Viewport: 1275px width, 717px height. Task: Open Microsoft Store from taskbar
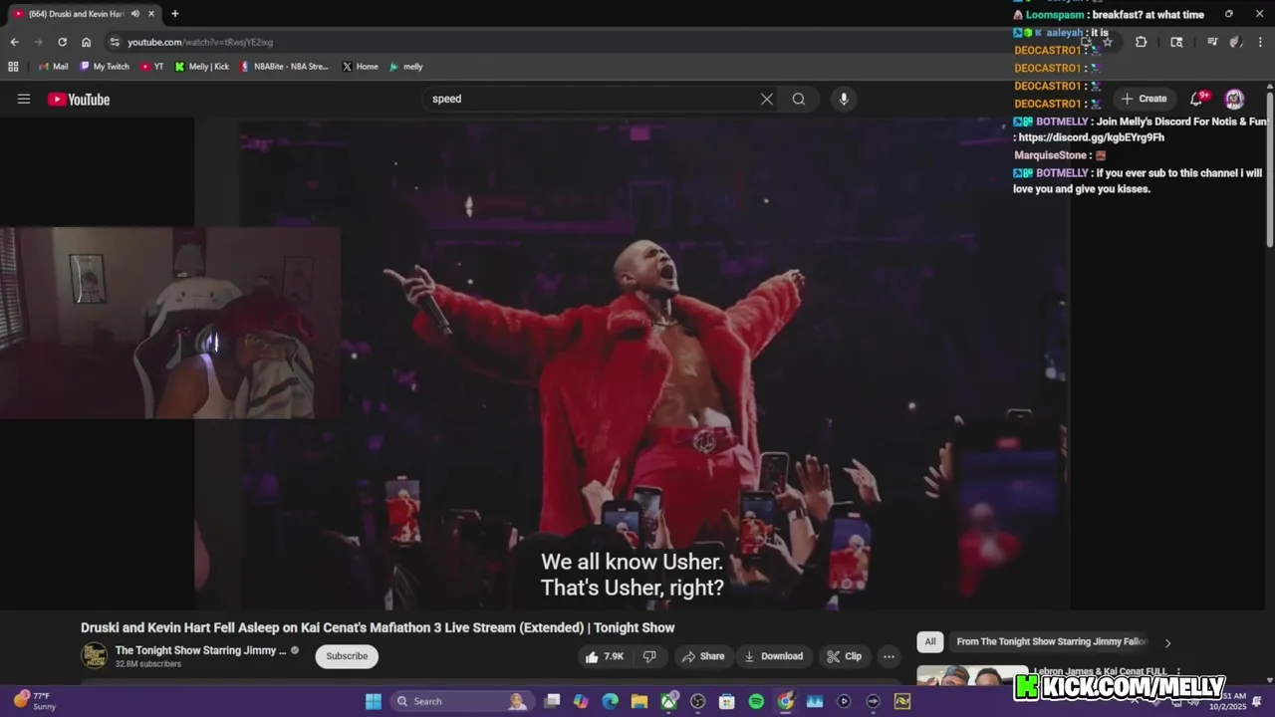(x=727, y=701)
